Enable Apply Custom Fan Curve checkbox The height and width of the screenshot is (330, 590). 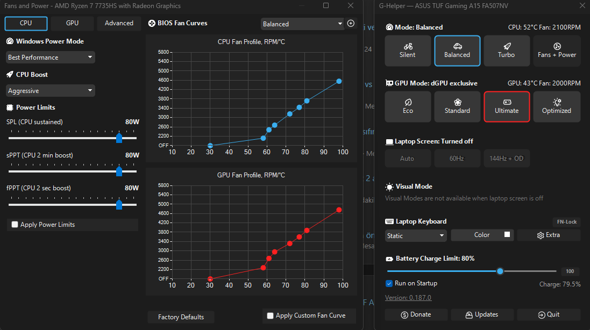click(270, 315)
